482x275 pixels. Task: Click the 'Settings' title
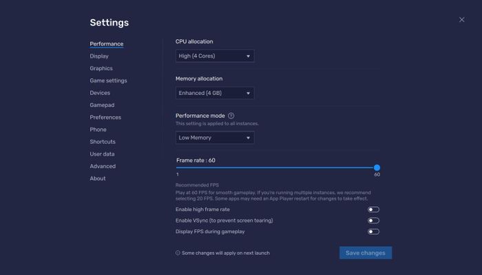[109, 23]
